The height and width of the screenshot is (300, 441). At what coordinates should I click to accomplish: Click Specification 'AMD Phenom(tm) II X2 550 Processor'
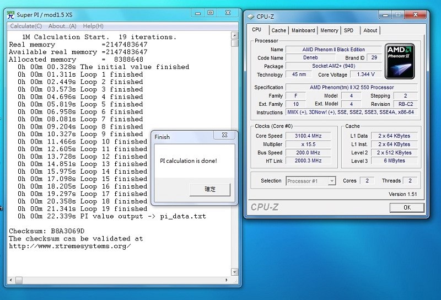pos(352,87)
